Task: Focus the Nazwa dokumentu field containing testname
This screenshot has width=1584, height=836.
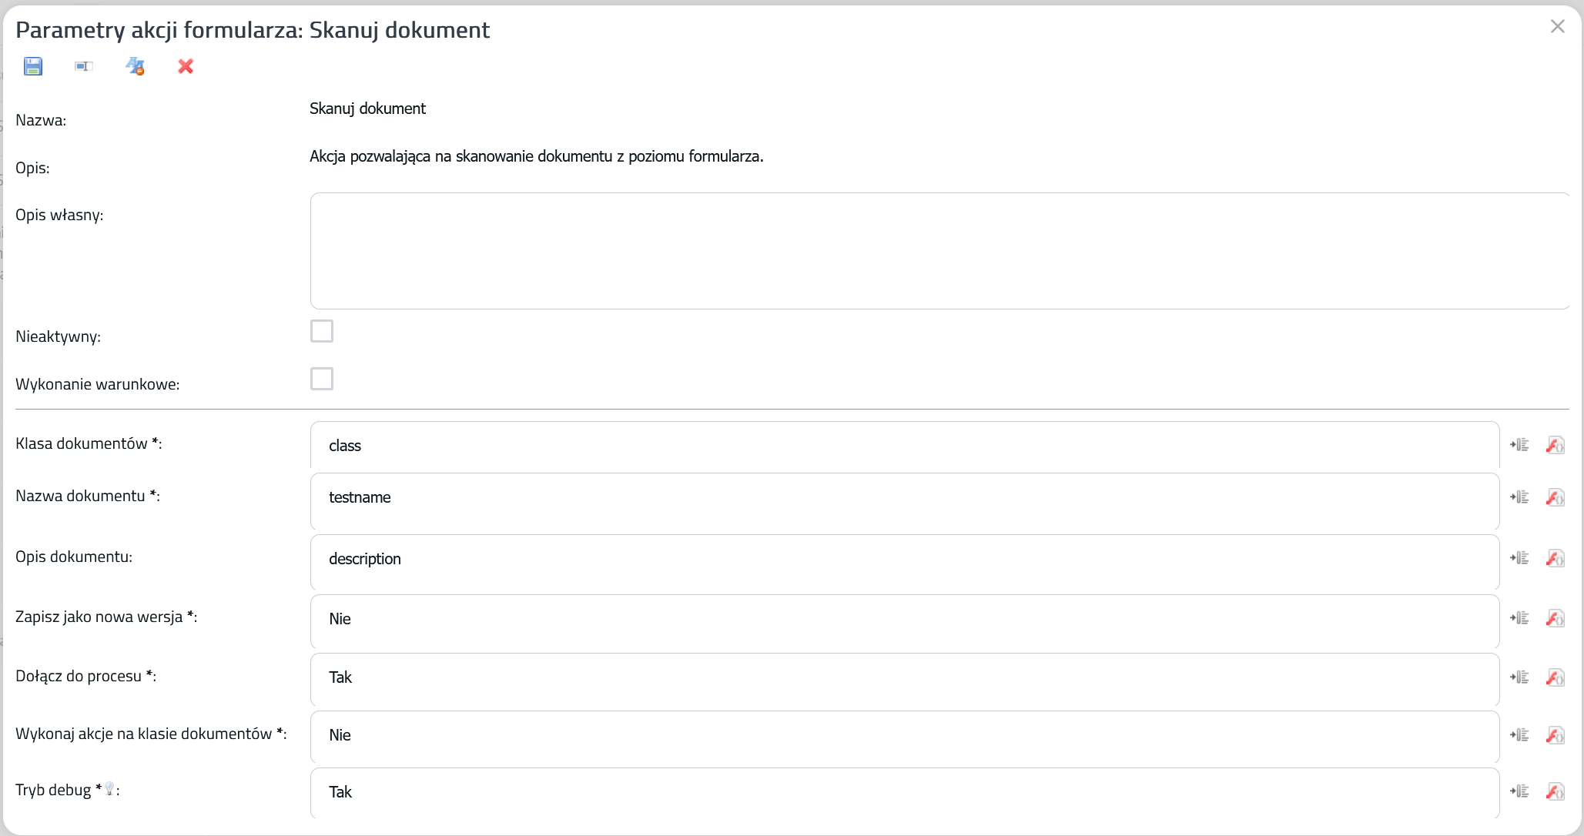Action: [905, 501]
